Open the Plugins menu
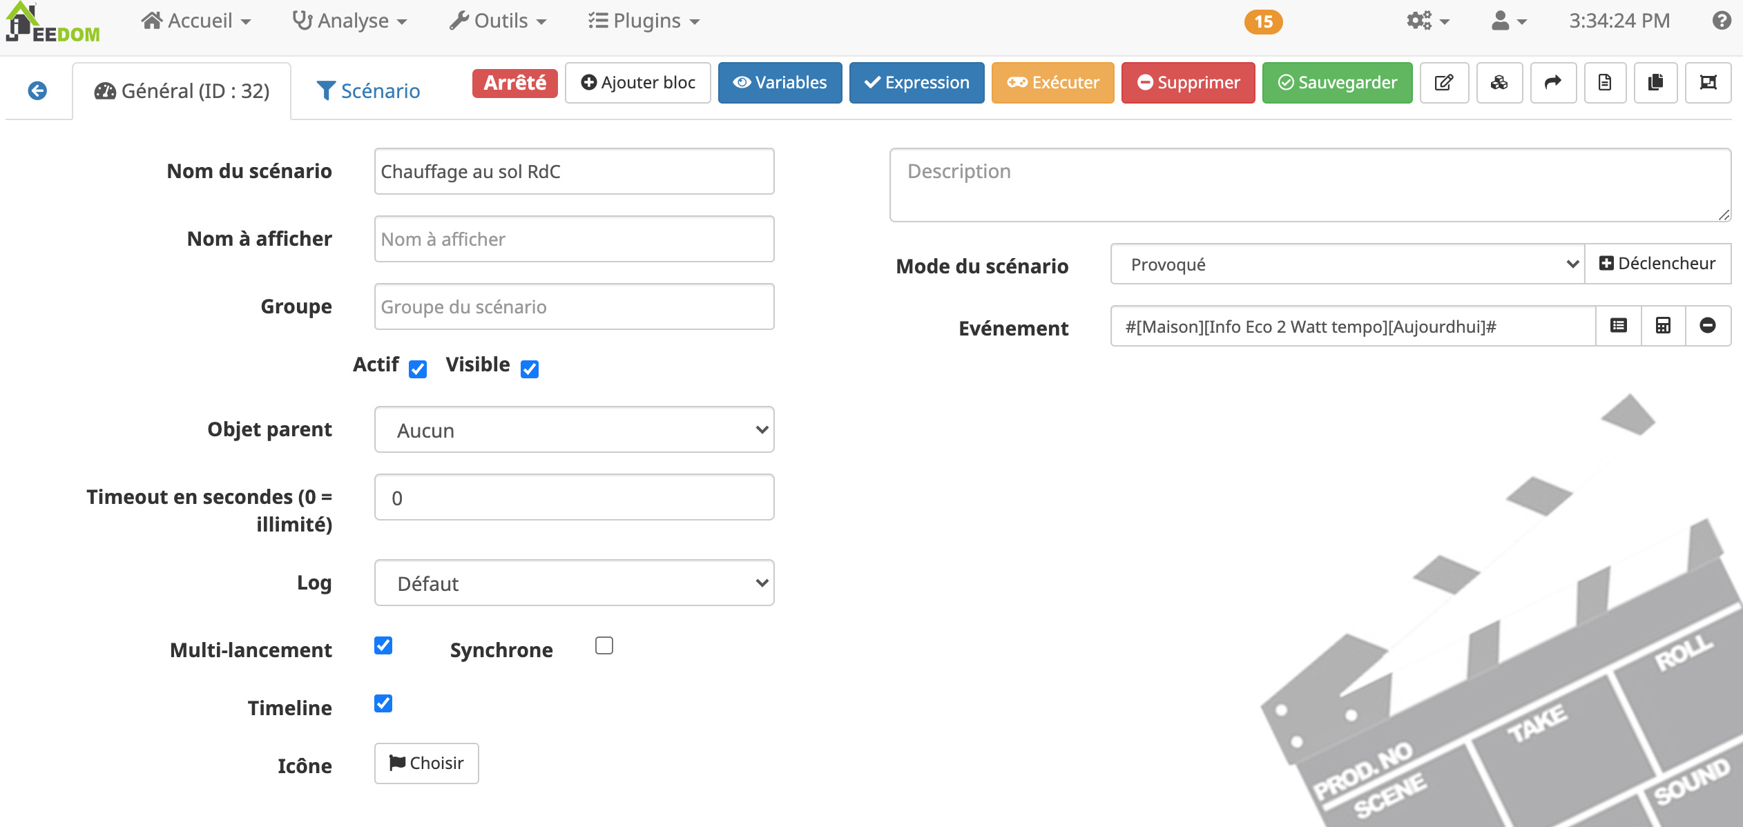Screen dimensions: 1743x827 tap(644, 21)
